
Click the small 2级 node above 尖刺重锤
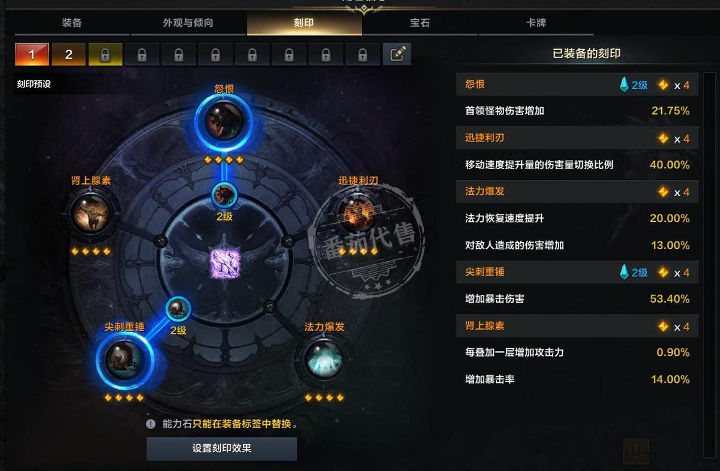tap(178, 309)
